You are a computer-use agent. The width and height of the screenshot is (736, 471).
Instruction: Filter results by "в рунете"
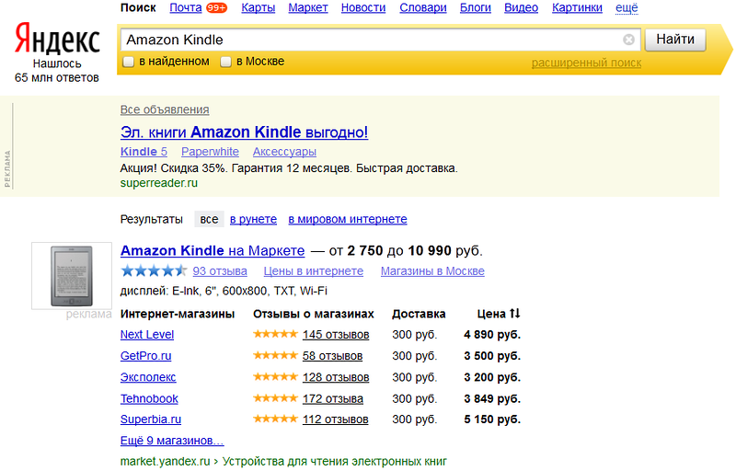pyautogui.click(x=253, y=220)
